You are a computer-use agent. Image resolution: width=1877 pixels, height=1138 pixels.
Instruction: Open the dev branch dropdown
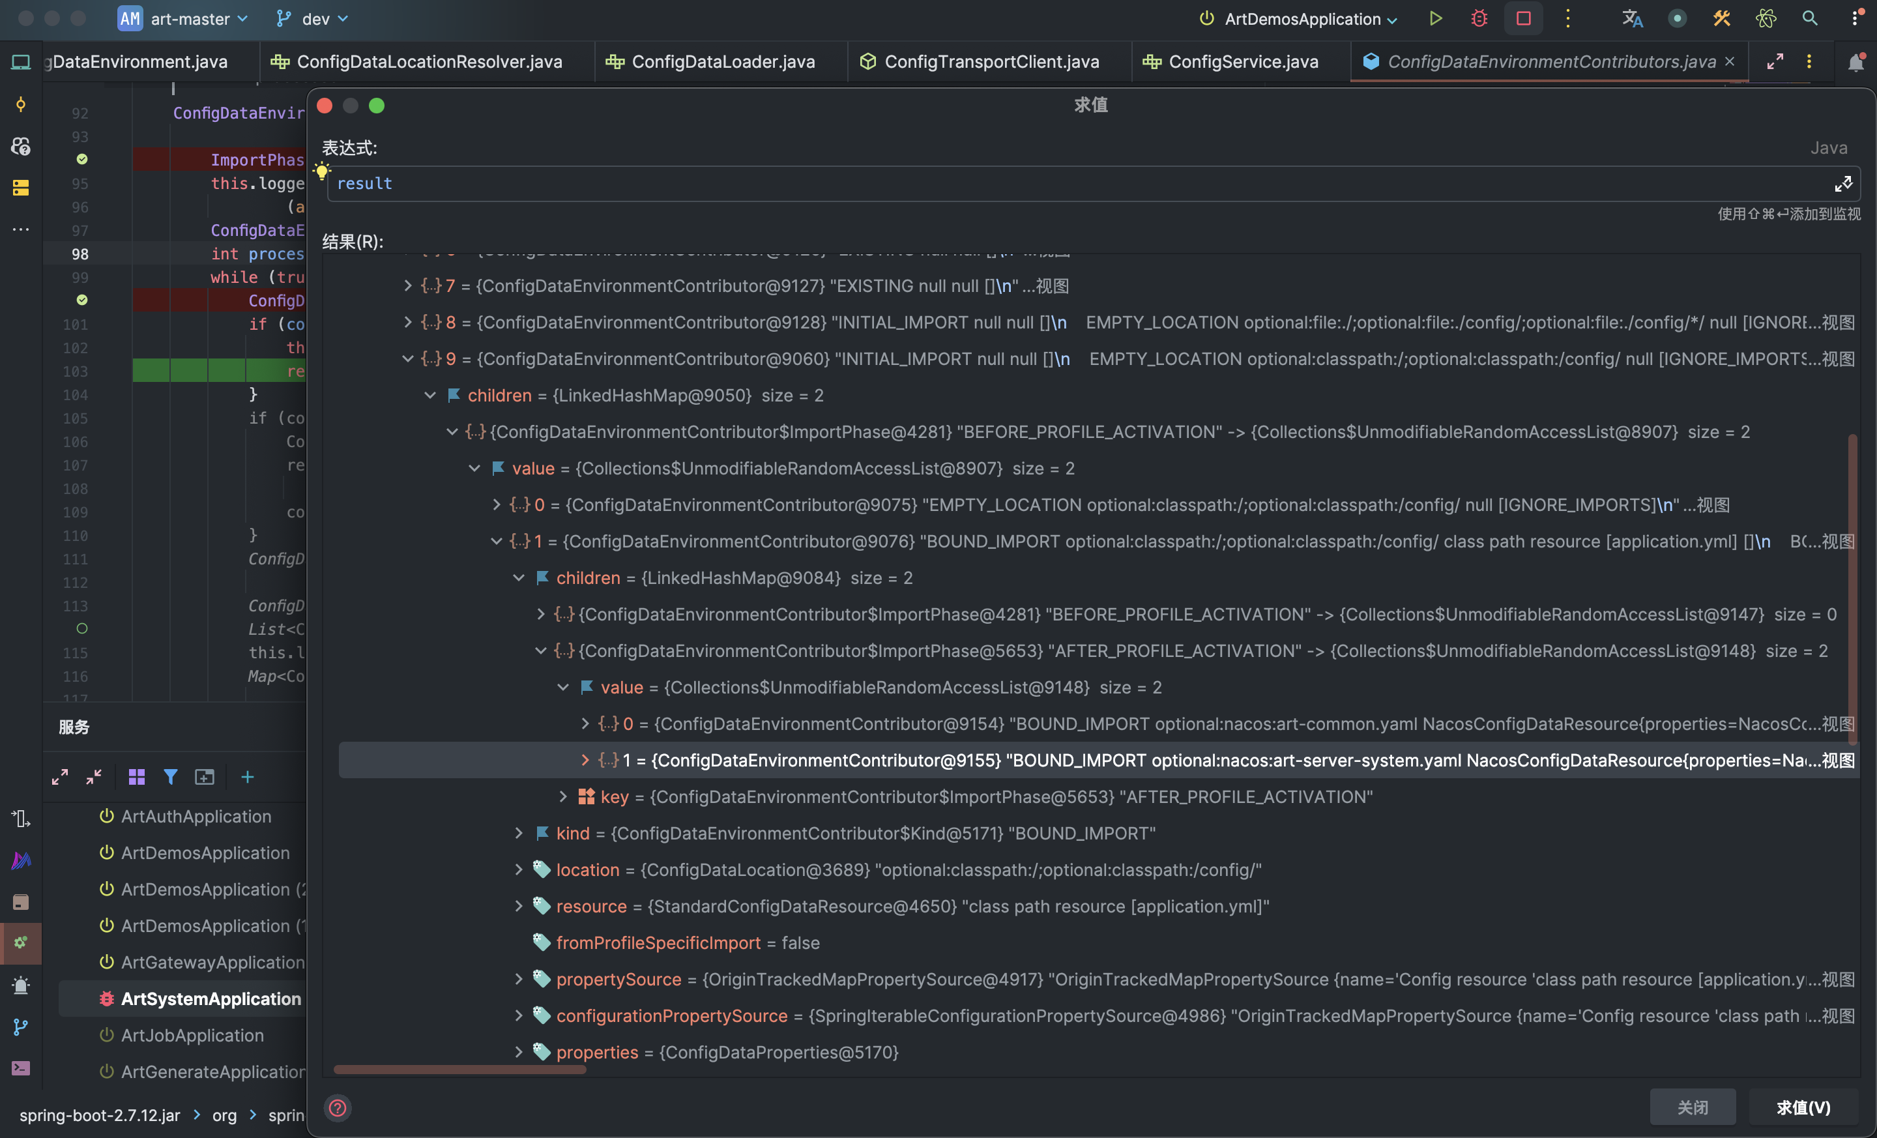tap(314, 18)
